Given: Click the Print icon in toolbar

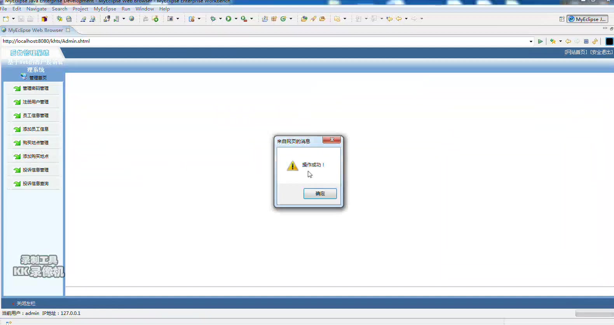Looking at the screenshot, I should tap(30, 19).
